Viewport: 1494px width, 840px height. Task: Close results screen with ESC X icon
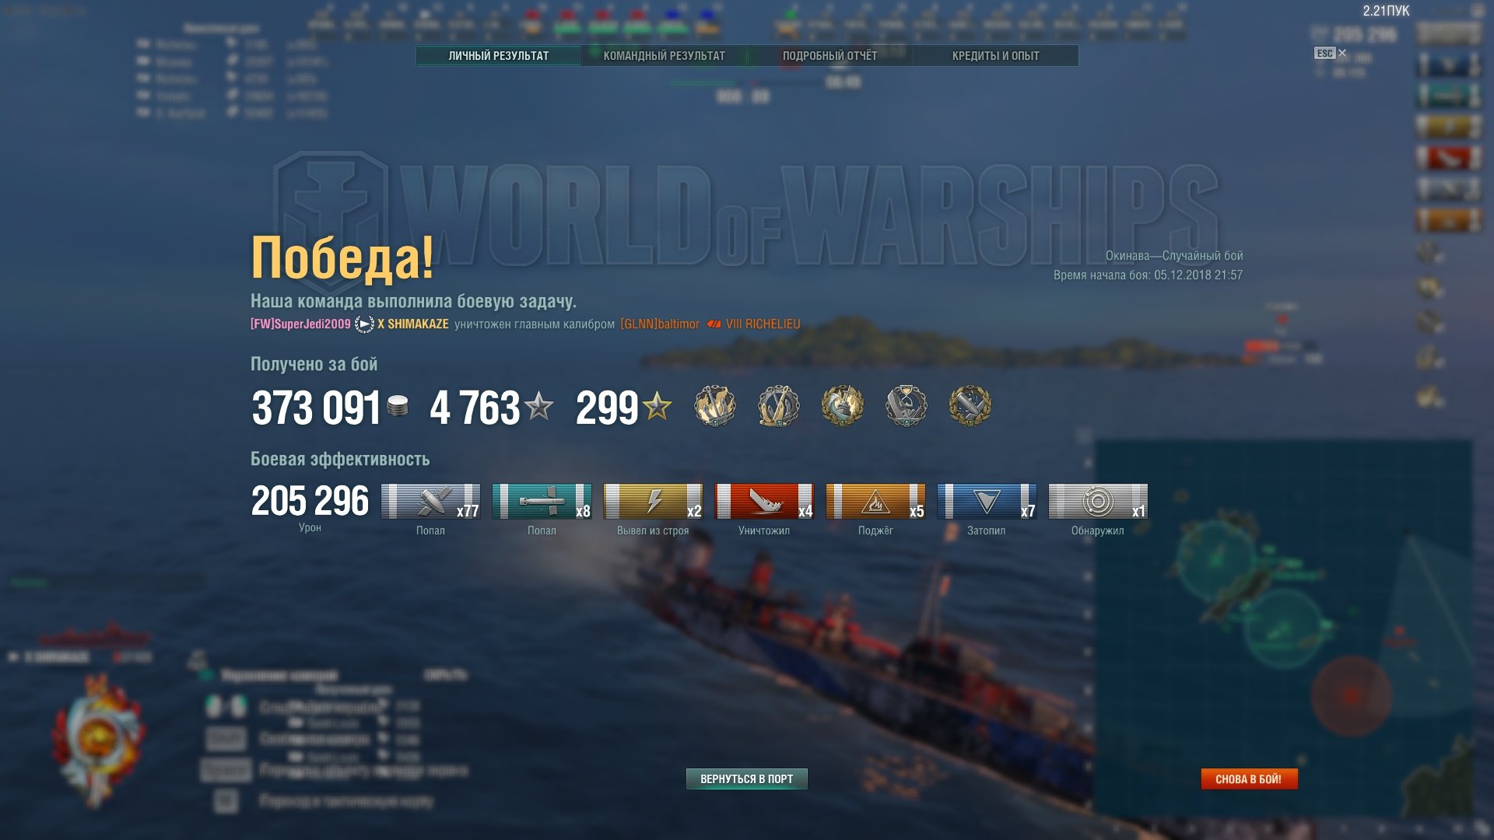point(1330,53)
